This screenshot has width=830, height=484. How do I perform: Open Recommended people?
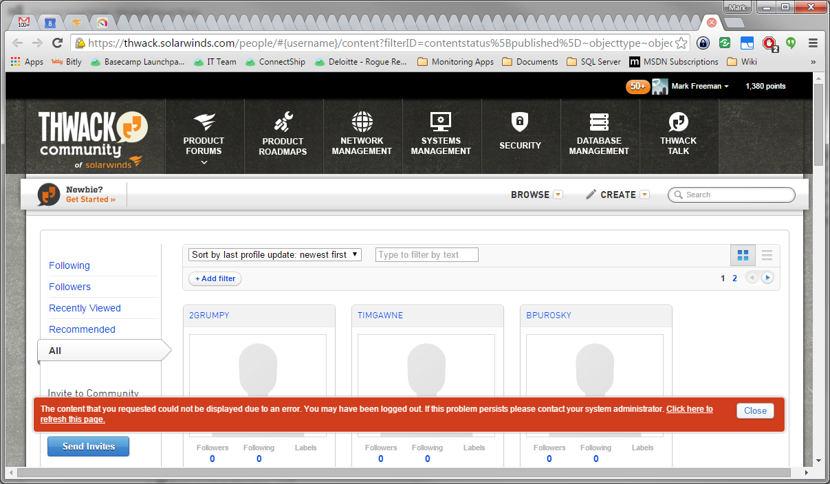[82, 329]
